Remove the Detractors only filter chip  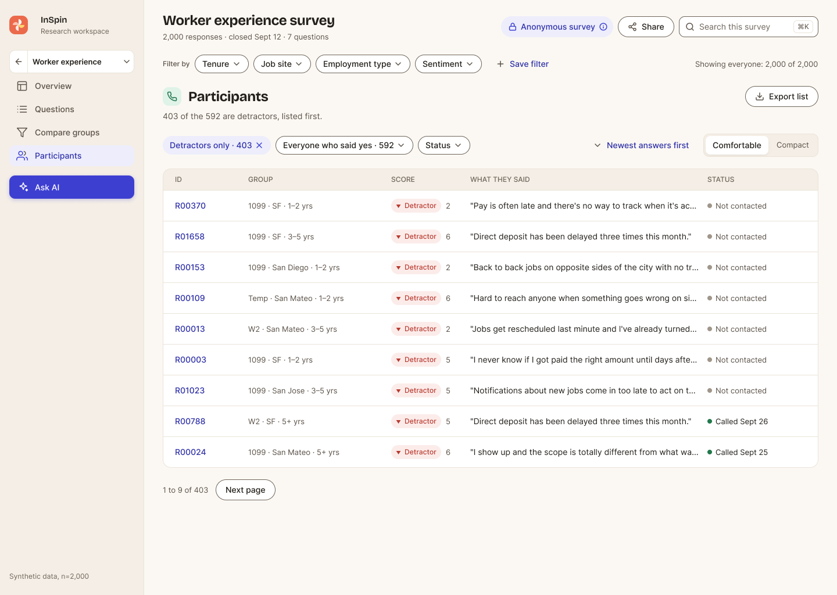click(x=259, y=145)
